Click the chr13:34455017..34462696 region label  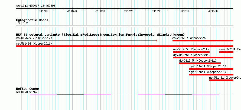[36, 6]
